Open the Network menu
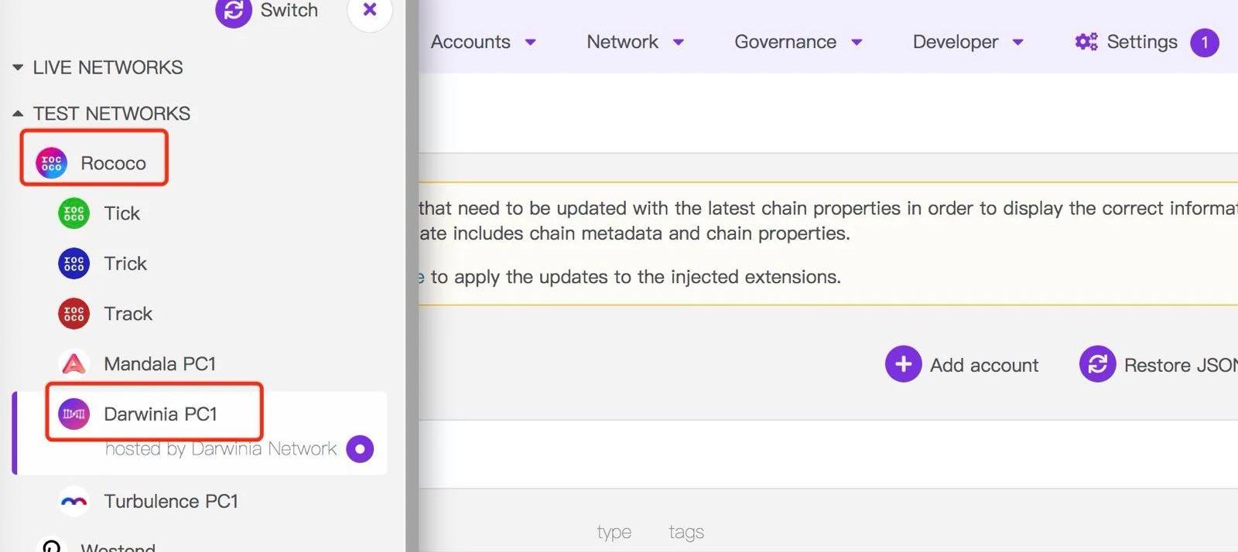The image size is (1238, 552). 634,42
